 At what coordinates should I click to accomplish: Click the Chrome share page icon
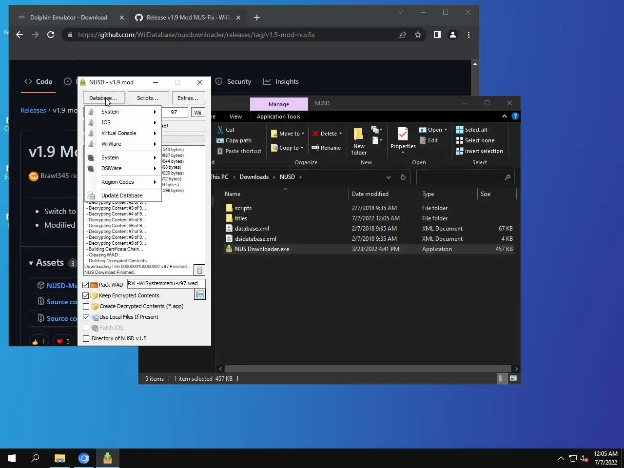click(x=402, y=35)
